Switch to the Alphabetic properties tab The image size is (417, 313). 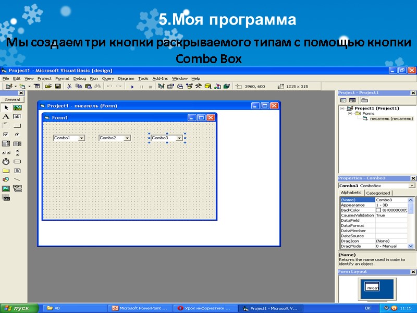tap(351, 192)
